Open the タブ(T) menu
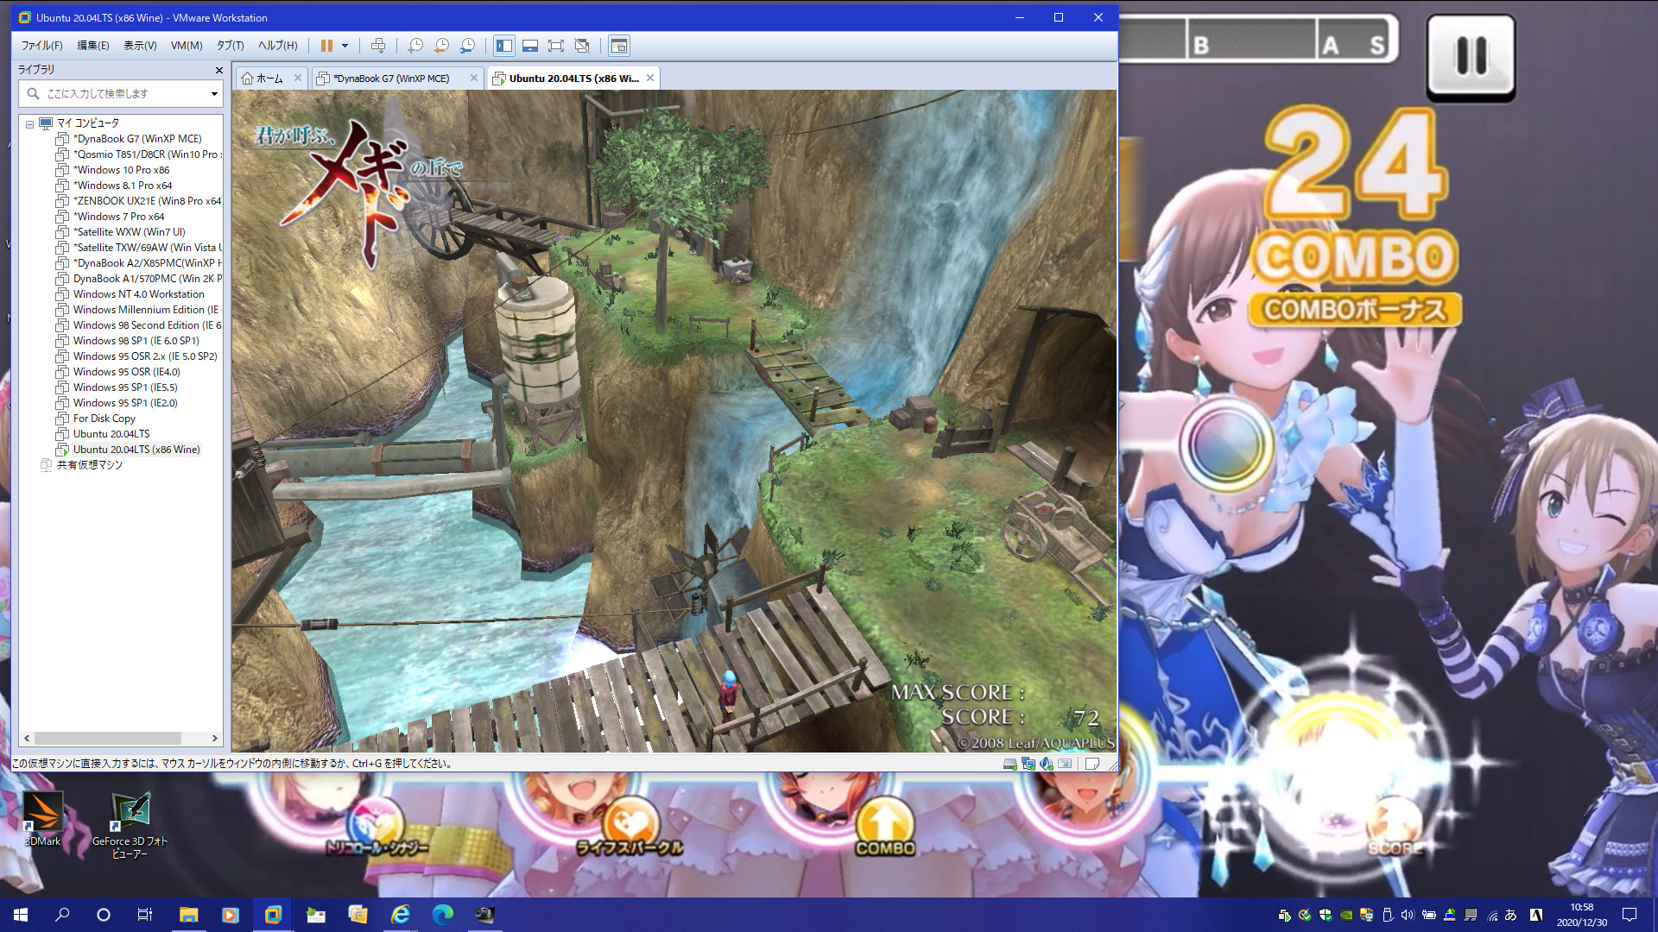 [230, 46]
